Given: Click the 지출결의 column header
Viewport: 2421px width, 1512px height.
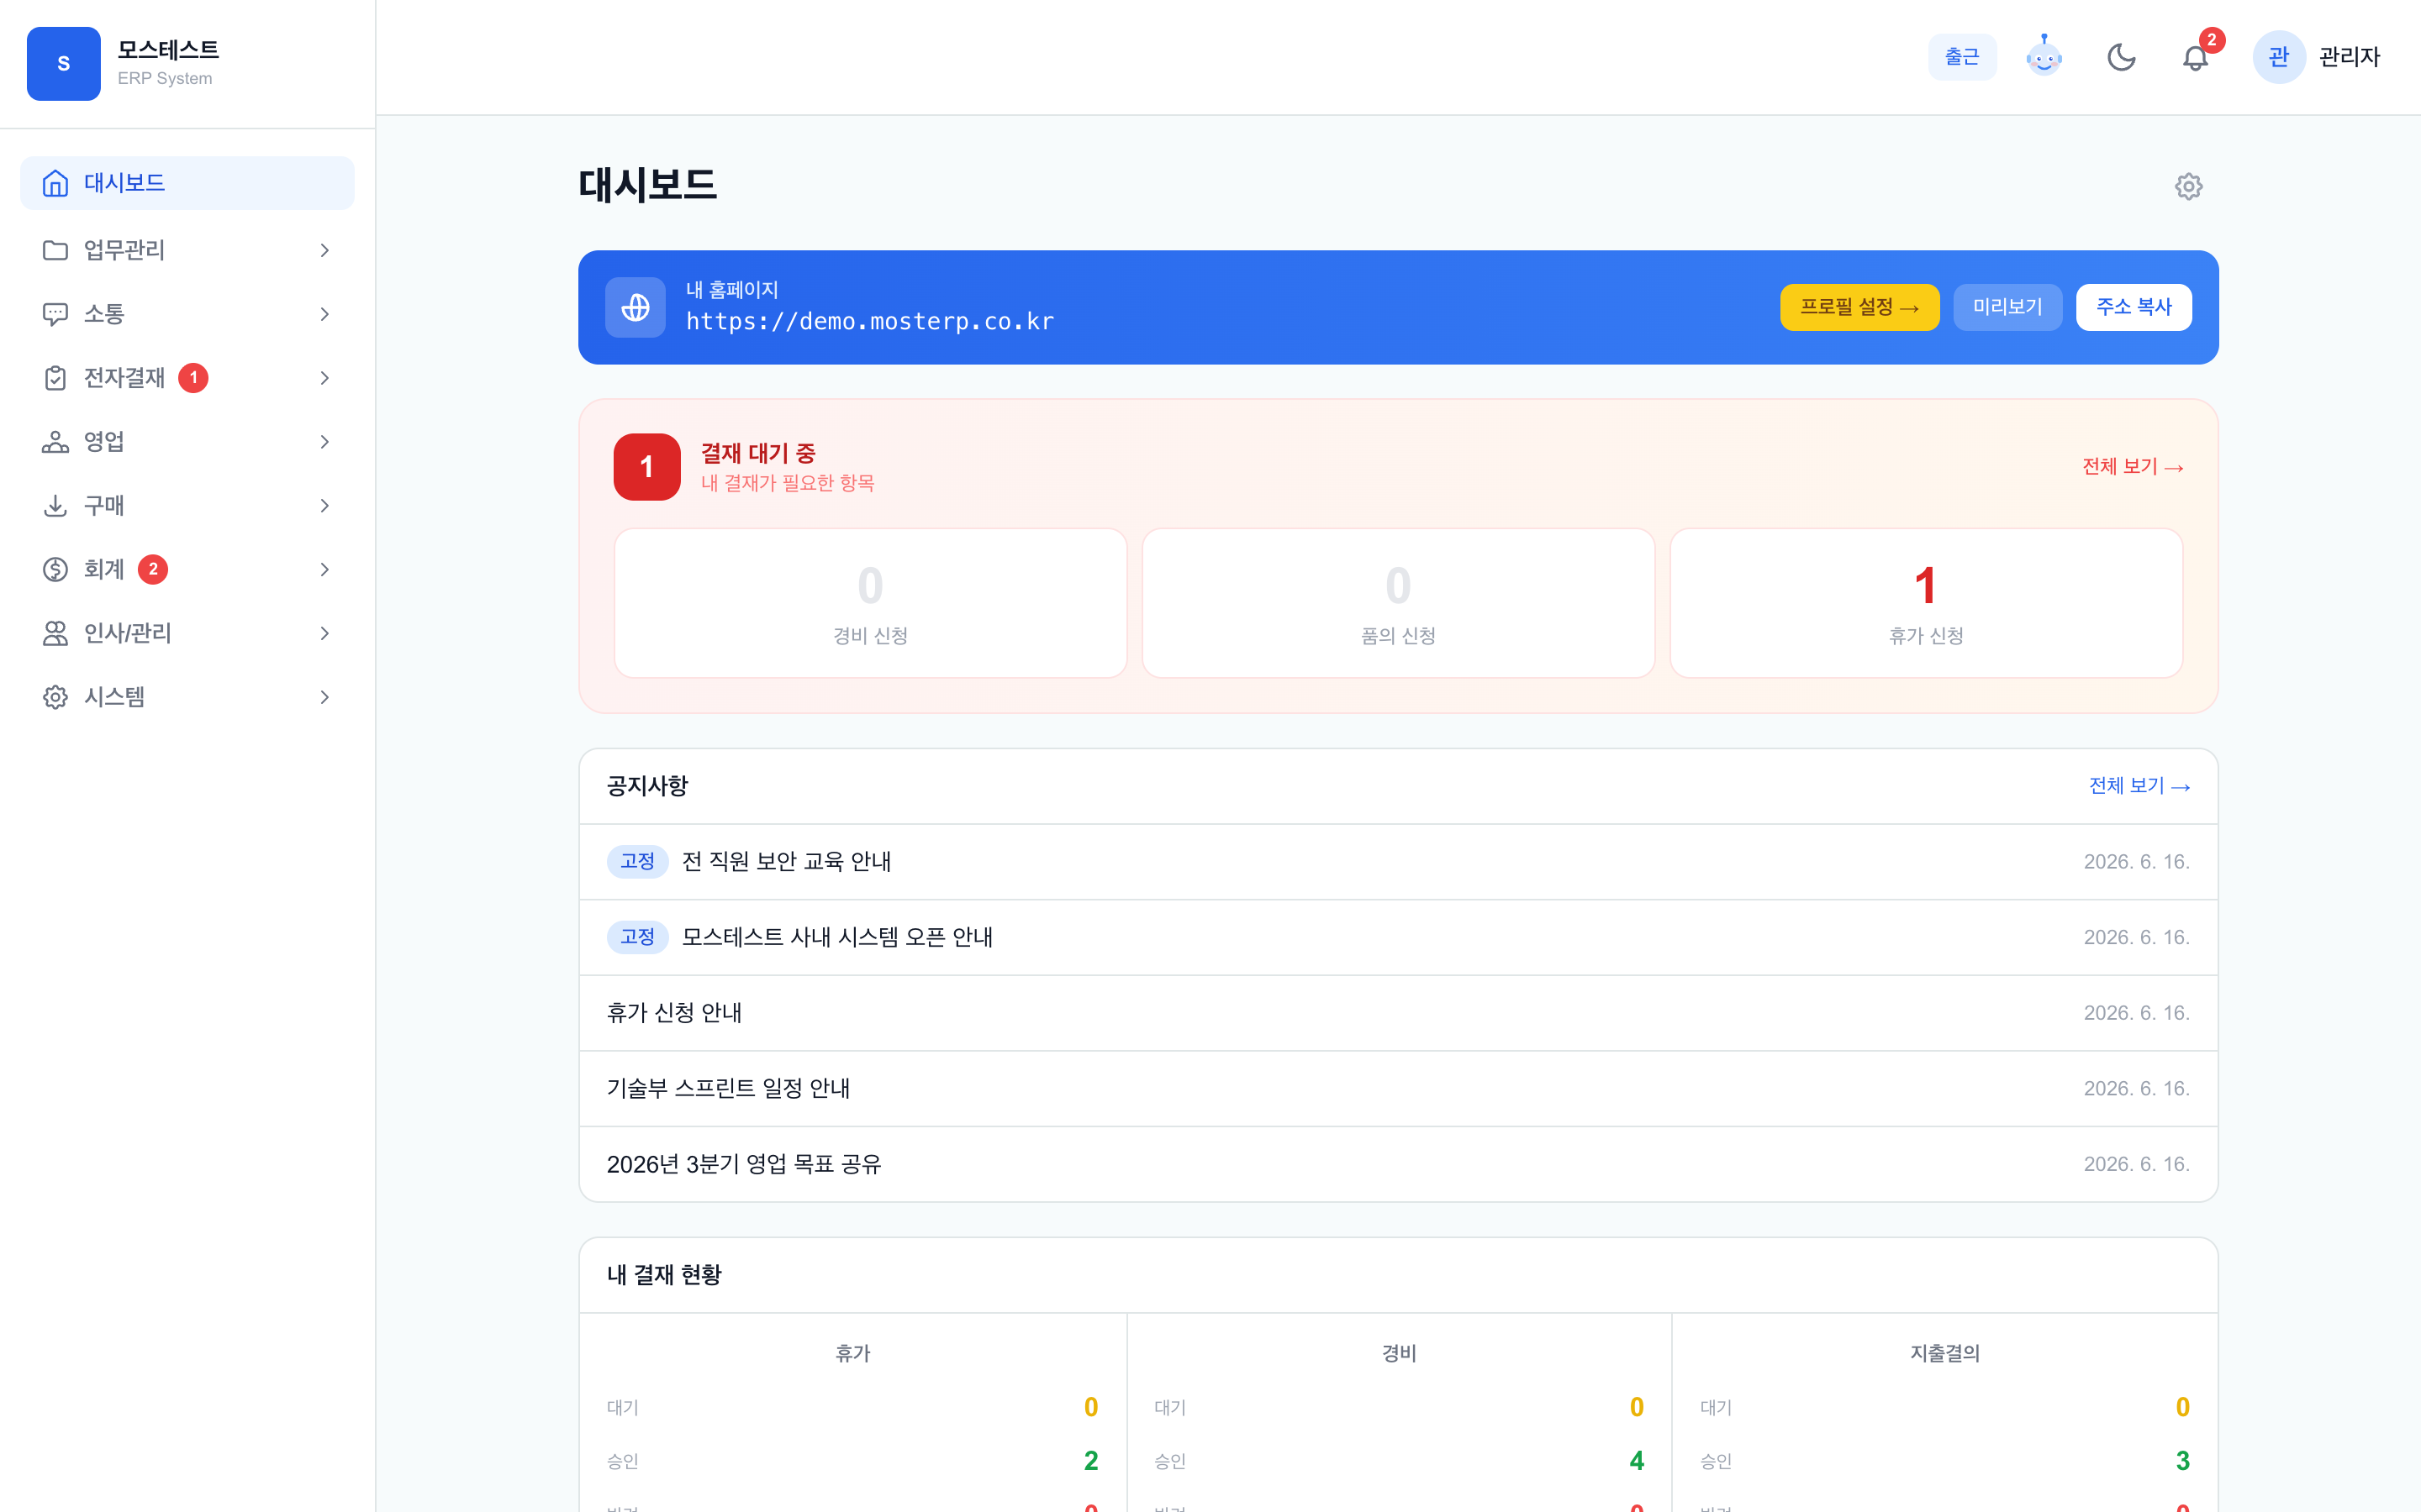Looking at the screenshot, I should tap(1945, 1353).
